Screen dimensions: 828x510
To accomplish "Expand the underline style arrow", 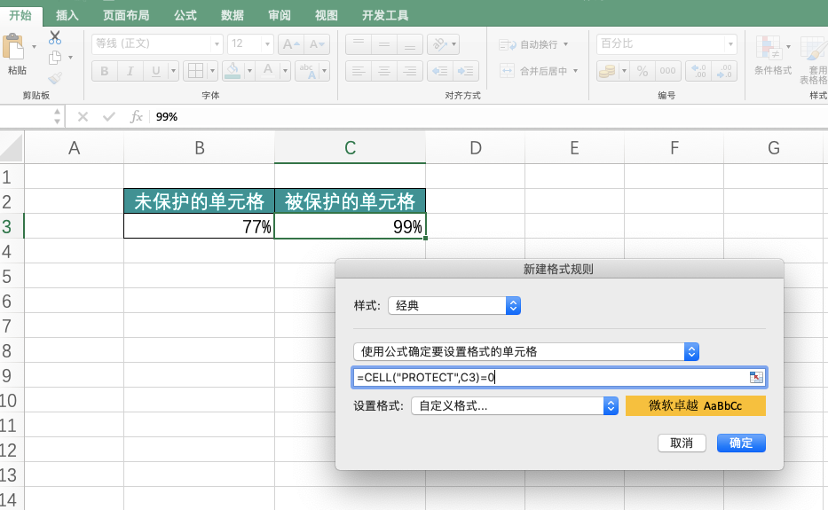I will tap(173, 71).
